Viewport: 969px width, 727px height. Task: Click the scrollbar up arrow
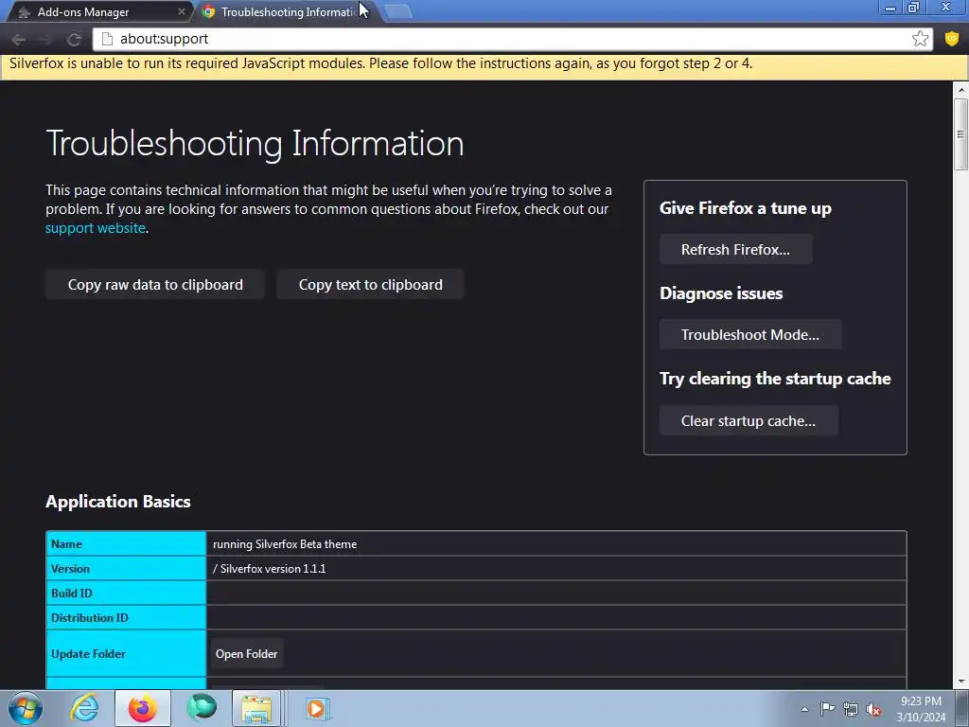coord(961,90)
